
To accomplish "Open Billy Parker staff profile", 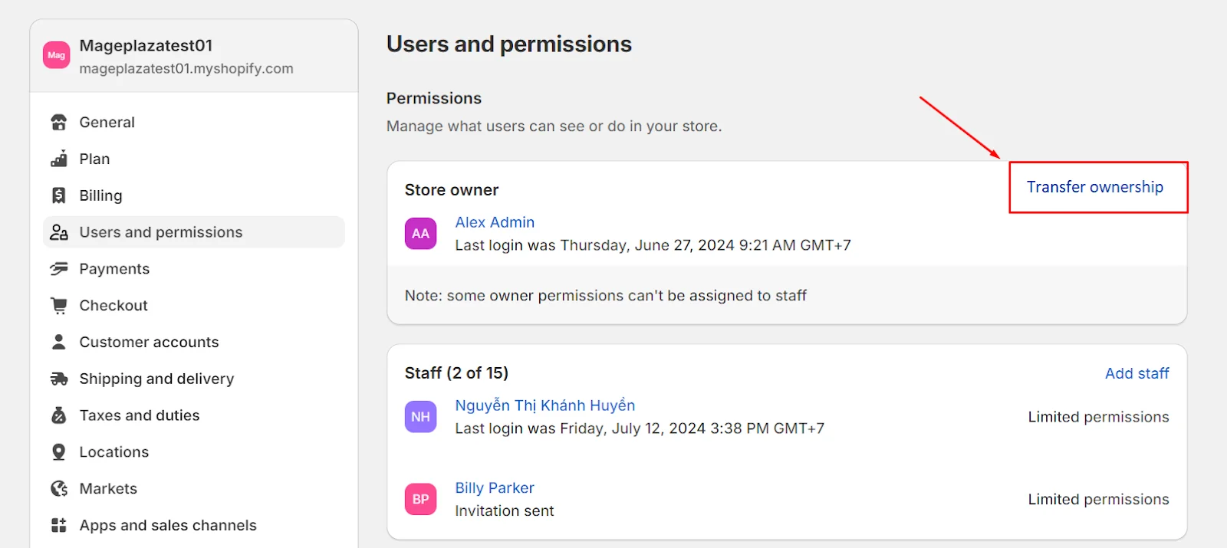I will coord(495,488).
